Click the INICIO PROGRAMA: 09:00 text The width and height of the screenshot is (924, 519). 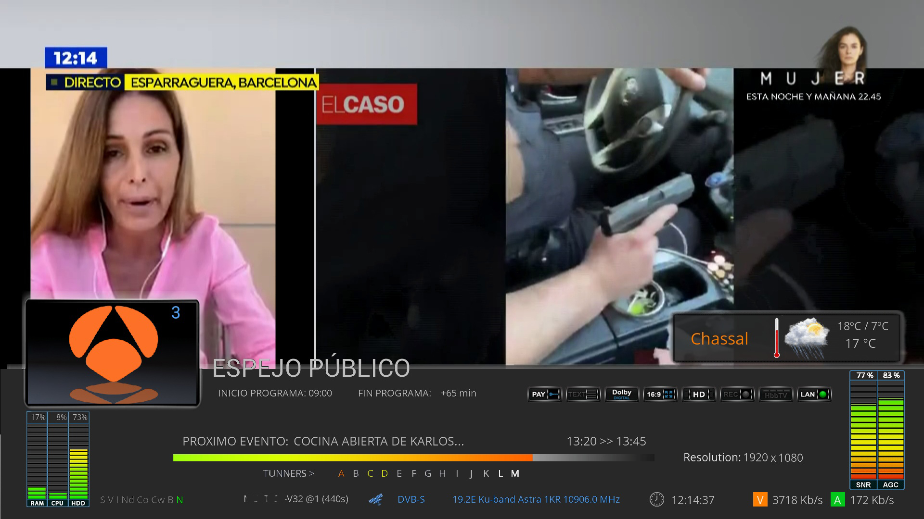coord(275,393)
